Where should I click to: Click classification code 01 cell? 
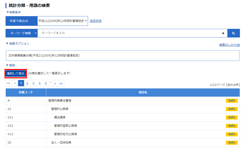[x=26, y=109]
